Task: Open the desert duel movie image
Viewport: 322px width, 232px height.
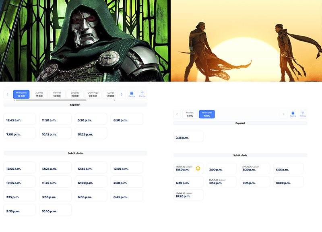Action: [x=246, y=41]
